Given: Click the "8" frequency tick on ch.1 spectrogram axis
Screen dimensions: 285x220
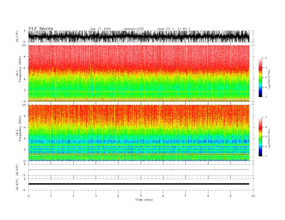Looking at the screenshot, I should (x=25, y=57).
